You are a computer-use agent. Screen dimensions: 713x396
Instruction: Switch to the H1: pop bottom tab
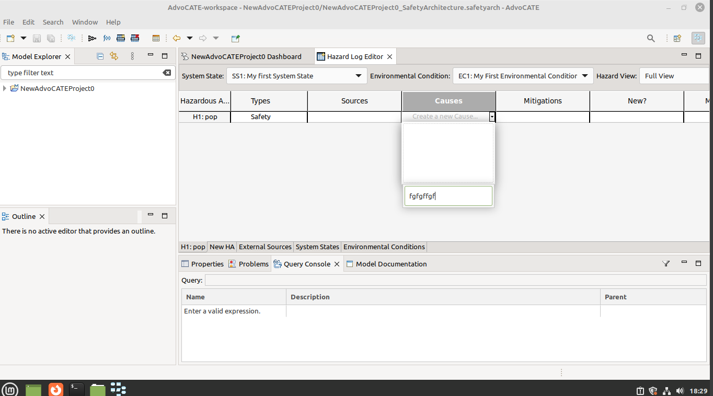coord(193,247)
